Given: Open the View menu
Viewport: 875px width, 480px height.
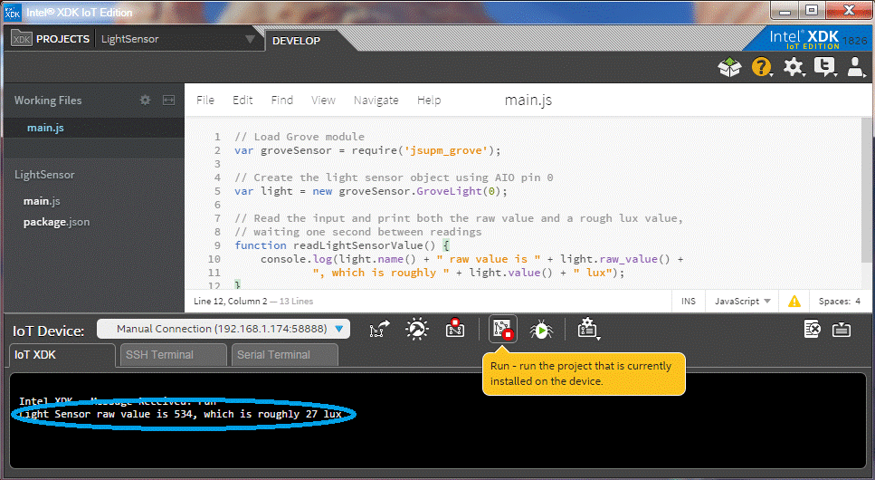Looking at the screenshot, I should 323,100.
